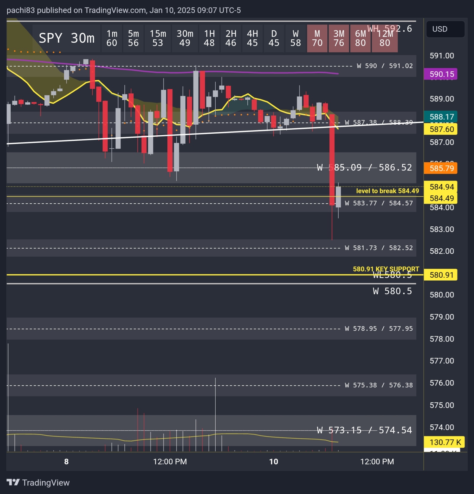Click the USD currency selector
Image resolution: width=474 pixels, height=494 pixels.
pyautogui.click(x=445, y=29)
